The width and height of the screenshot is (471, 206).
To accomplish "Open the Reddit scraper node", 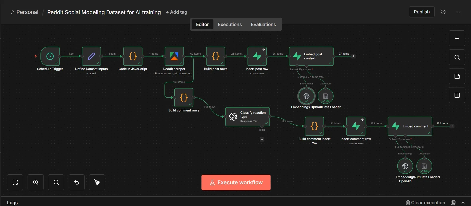I will click(x=174, y=56).
